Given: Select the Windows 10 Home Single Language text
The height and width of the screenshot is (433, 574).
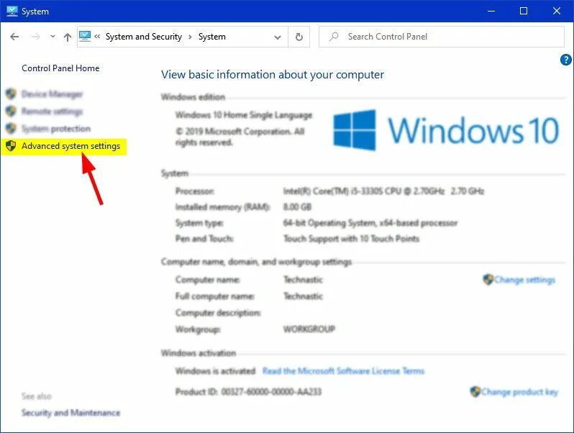Looking at the screenshot, I should [243, 115].
